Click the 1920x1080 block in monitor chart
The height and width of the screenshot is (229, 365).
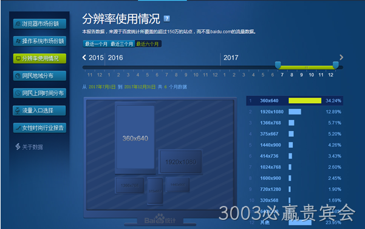(x=180, y=162)
